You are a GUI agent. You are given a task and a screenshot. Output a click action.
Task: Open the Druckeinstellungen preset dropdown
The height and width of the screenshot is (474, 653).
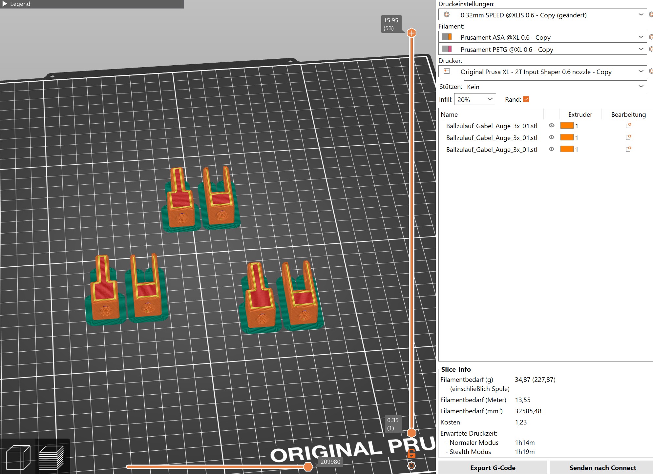(542, 15)
